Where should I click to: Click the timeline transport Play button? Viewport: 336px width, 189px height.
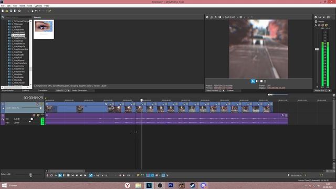click(x=60, y=175)
